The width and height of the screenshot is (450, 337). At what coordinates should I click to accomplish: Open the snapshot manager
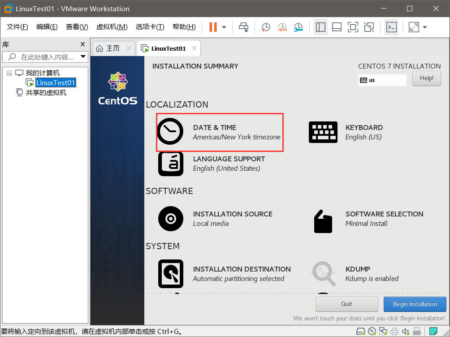pos(299,27)
